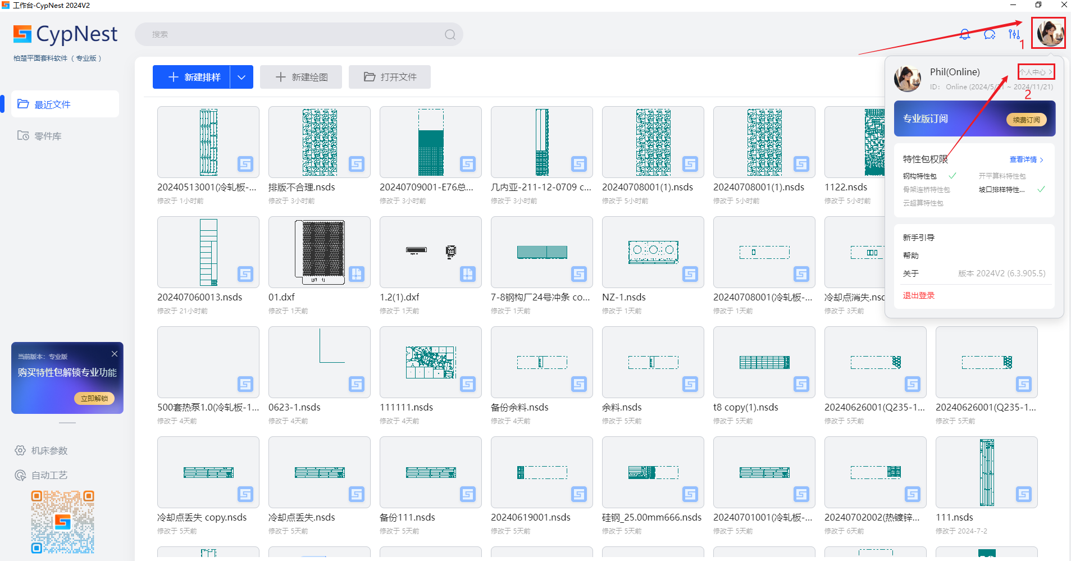Expand the 新建排样 dropdown arrow
1071x561 pixels.
(241, 77)
